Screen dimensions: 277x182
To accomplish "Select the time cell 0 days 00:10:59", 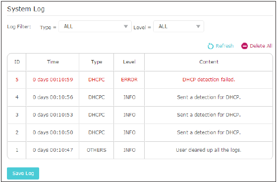I will click(53, 79).
